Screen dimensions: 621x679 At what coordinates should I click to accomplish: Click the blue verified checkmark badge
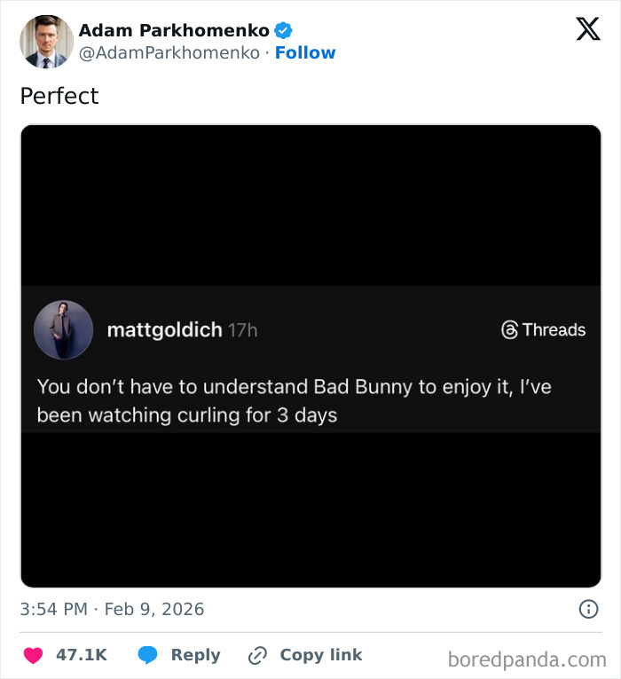pyautogui.click(x=283, y=30)
